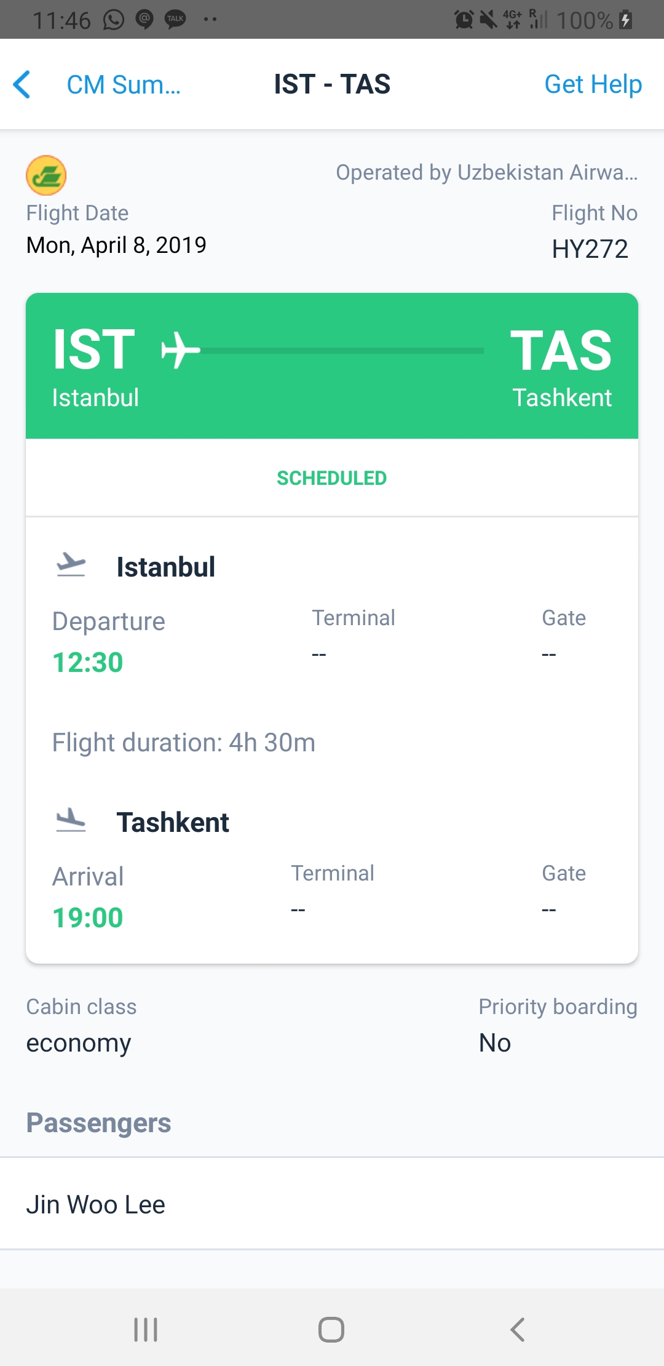
Task: Tap the KakaoTalk notification icon
Action: coord(176,20)
